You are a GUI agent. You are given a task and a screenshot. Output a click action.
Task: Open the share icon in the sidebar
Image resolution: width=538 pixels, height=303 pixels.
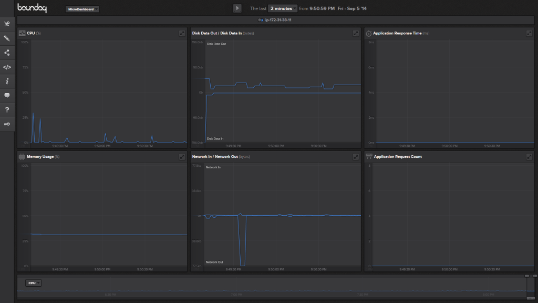point(7,53)
